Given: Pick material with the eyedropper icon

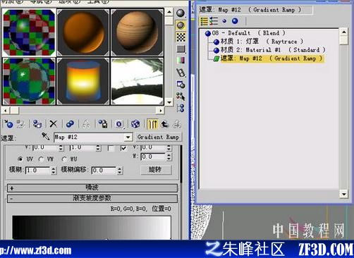Looking at the screenshot, I should [45, 136].
